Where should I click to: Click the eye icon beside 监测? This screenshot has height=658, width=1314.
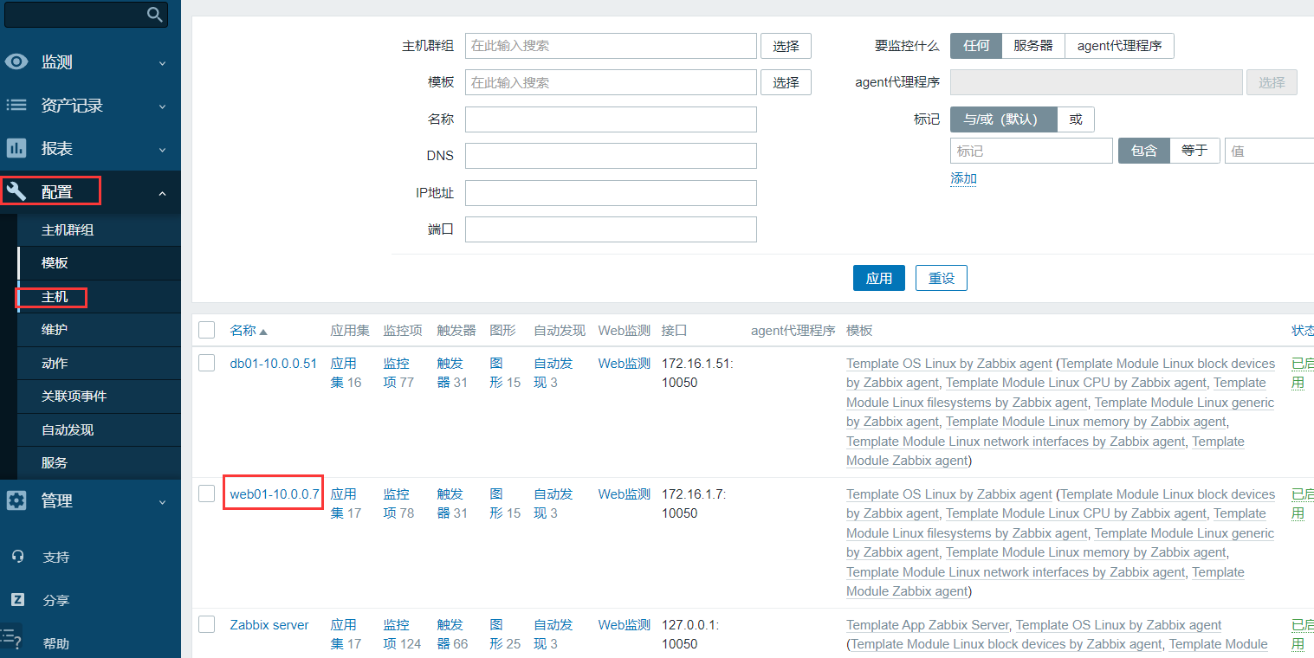[x=16, y=62]
